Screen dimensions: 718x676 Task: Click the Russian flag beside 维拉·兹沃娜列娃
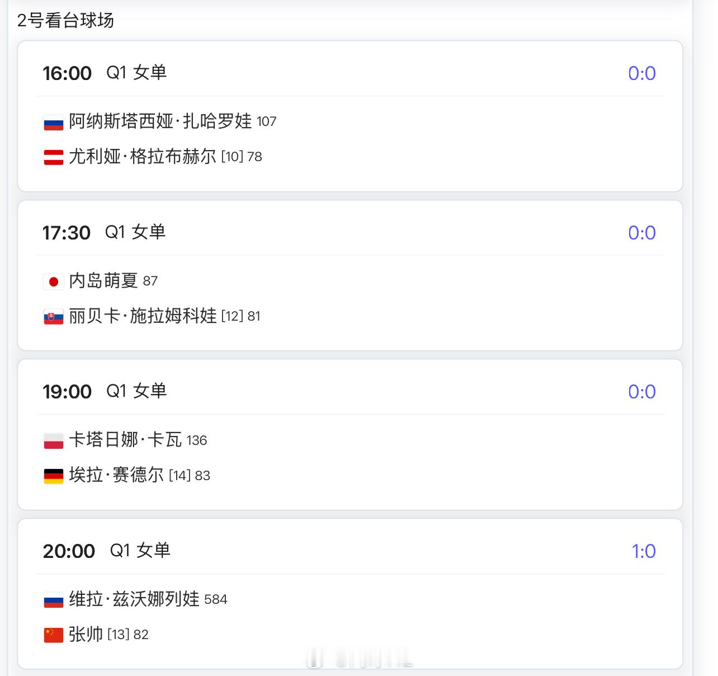click(x=54, y=600)
